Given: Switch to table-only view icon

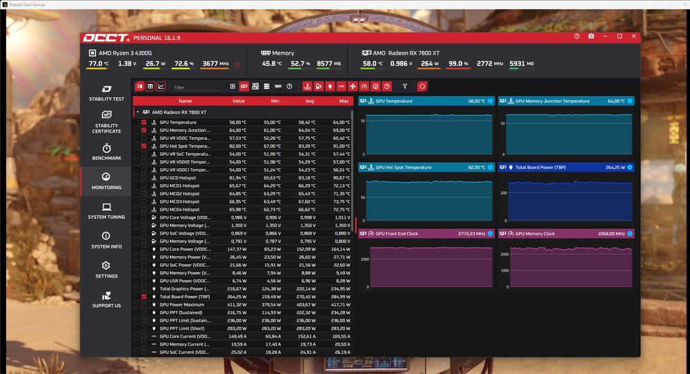Looking at the screenshot, I should [x=150, y=87].
